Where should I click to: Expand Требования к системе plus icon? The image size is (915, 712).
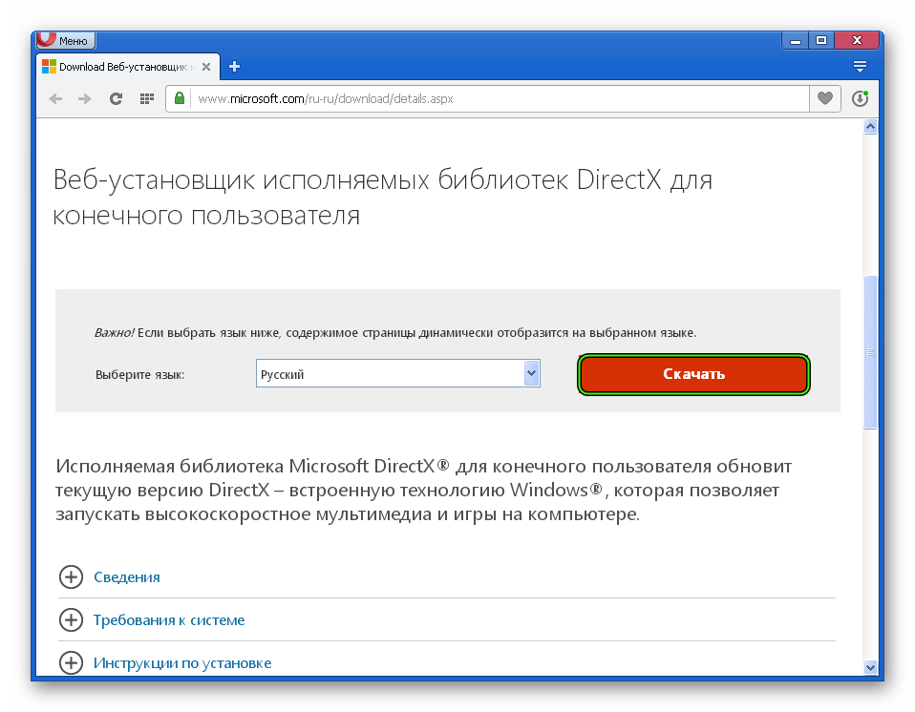coord(72,619)
